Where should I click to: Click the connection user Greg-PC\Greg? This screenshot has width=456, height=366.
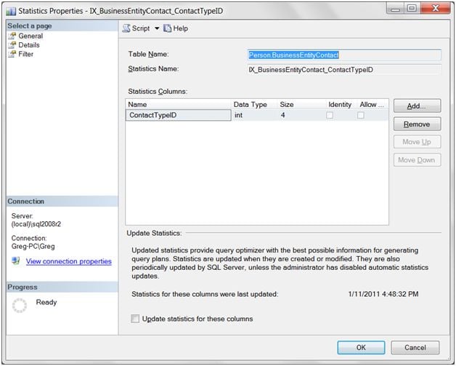tap(33, 246)
